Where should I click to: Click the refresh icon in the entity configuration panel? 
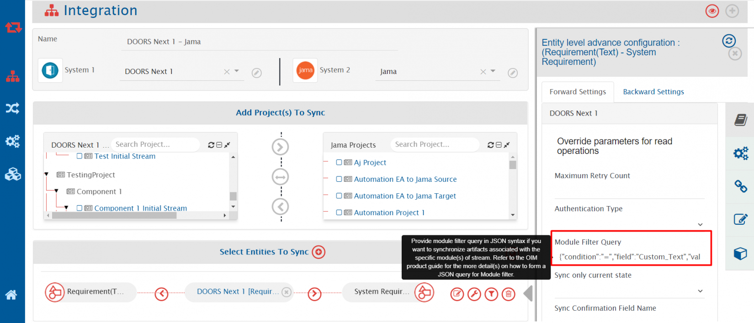pos(729,41)
